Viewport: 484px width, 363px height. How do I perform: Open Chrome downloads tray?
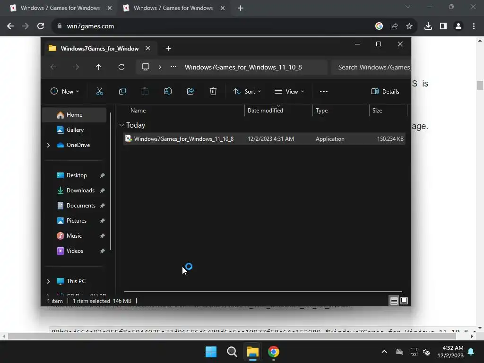coord(428,26)
